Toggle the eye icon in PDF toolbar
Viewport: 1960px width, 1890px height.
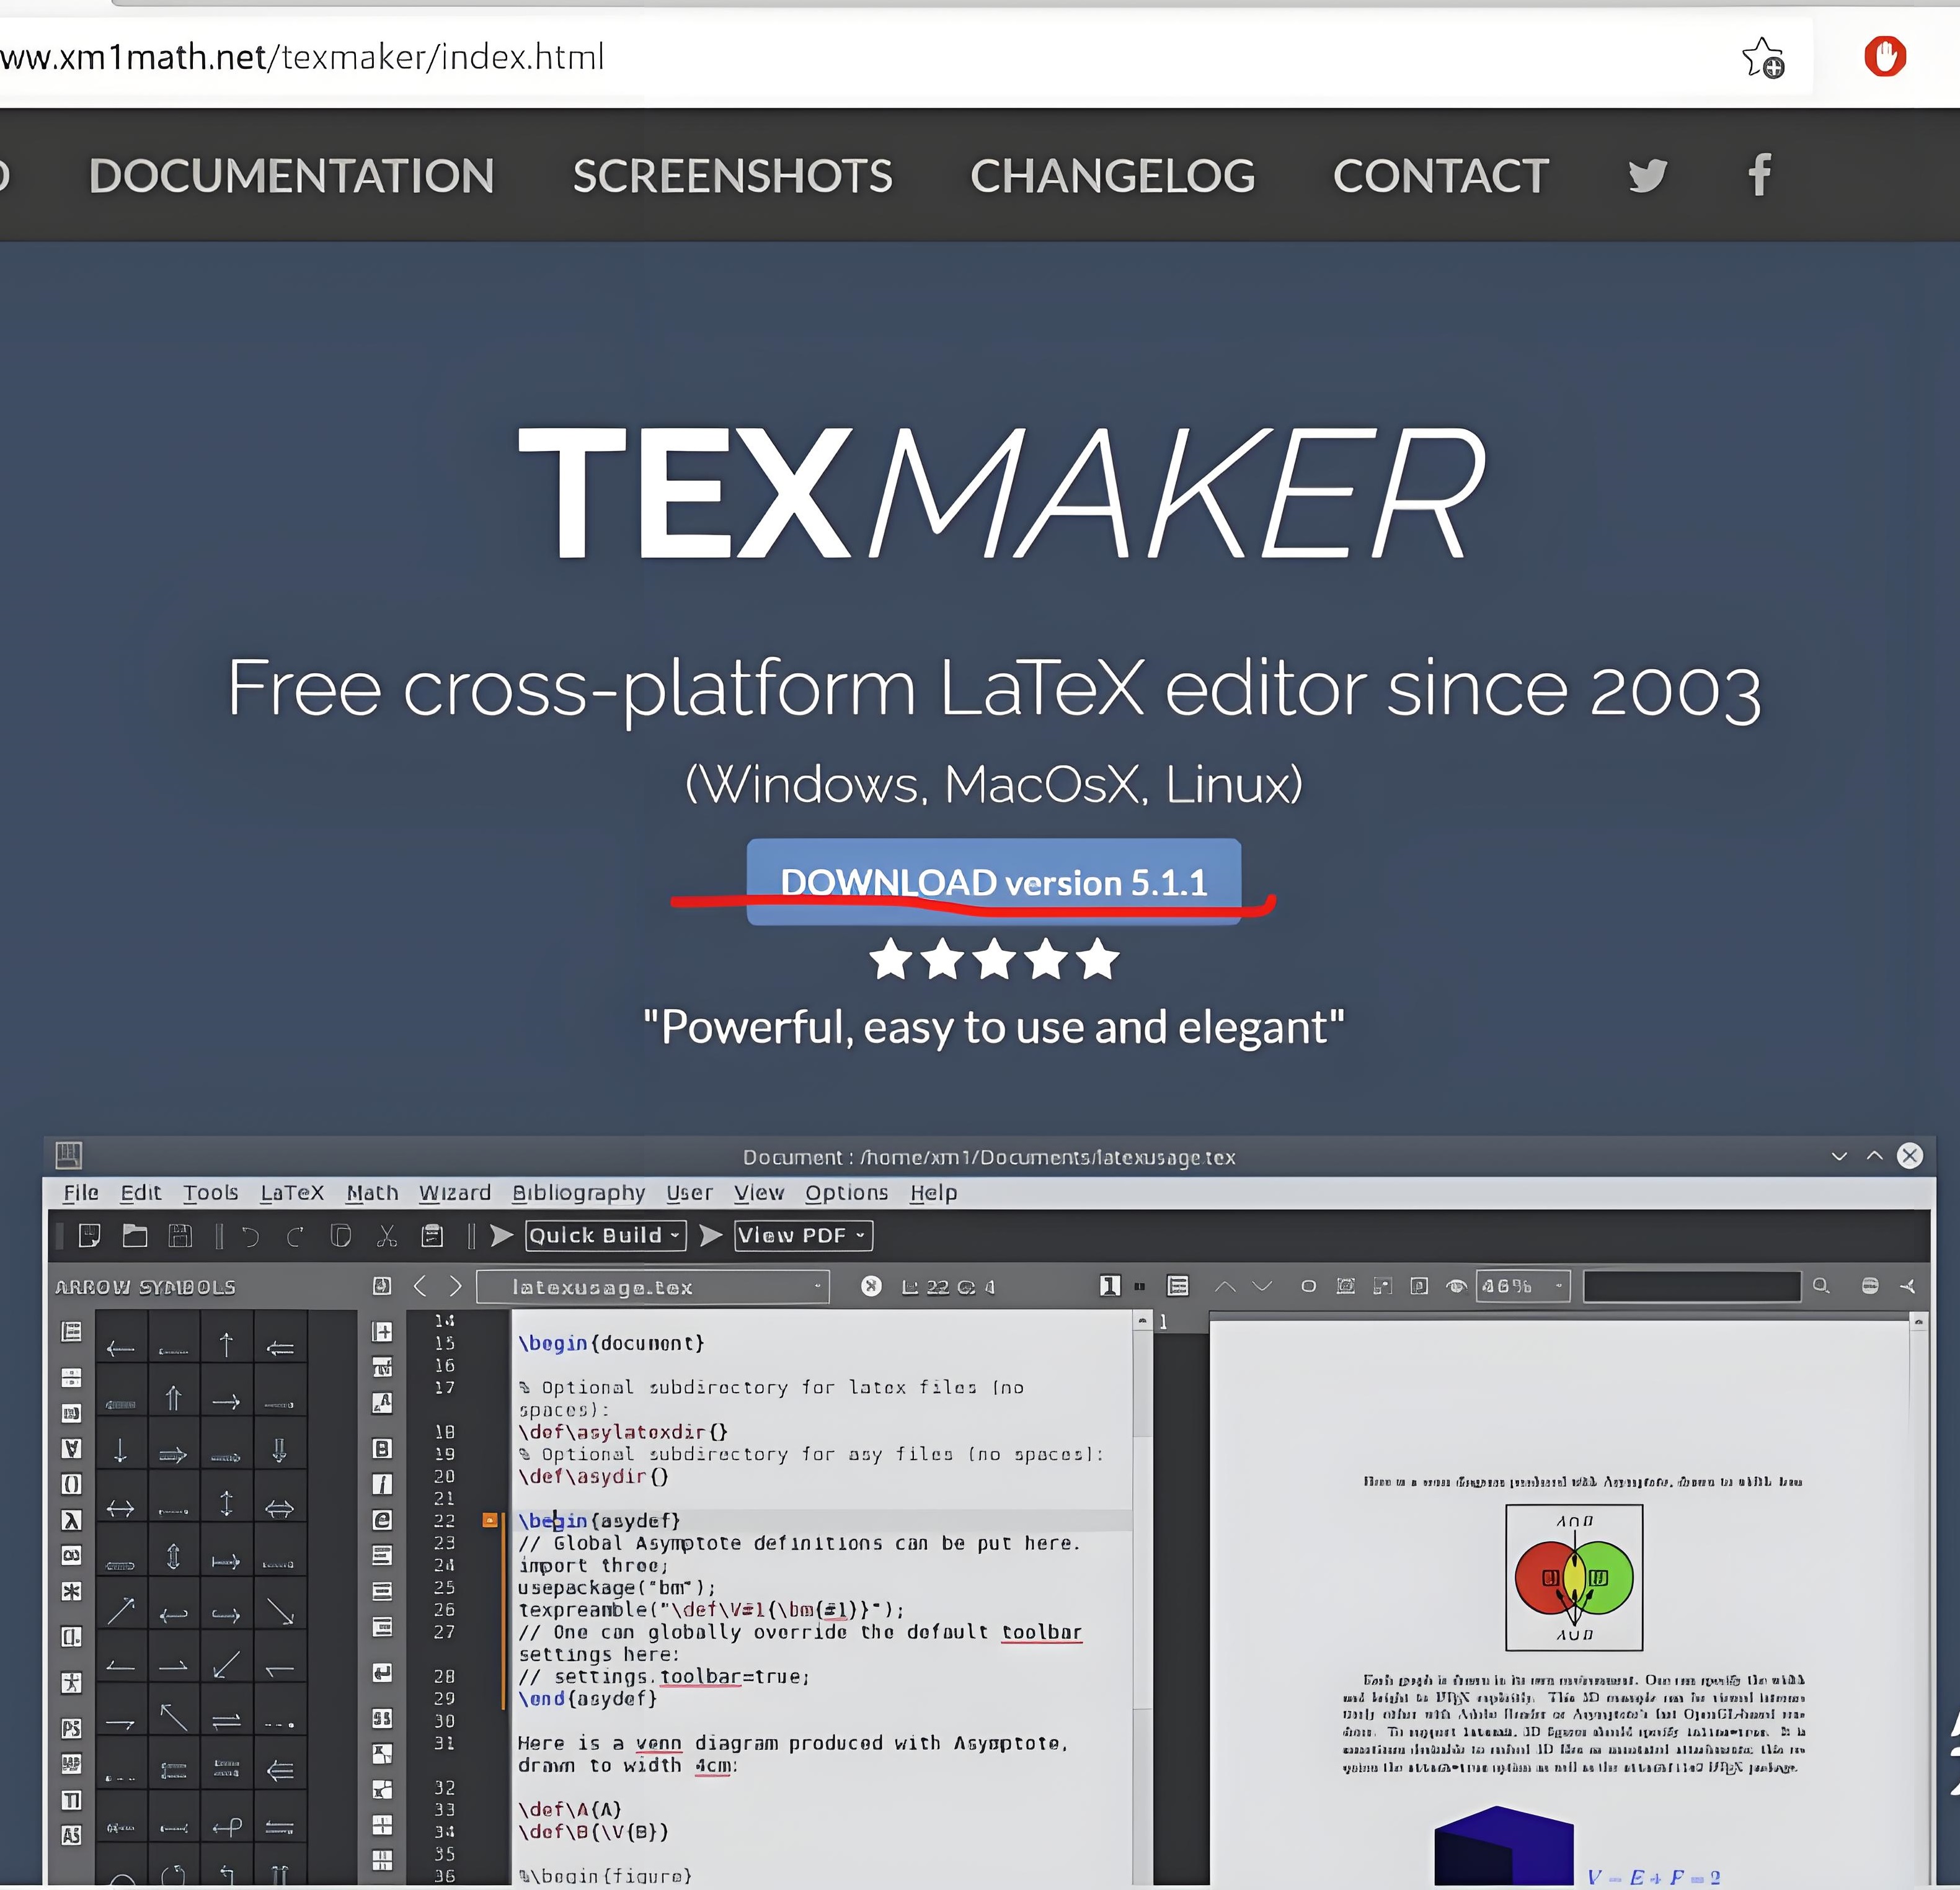click(x=1456, y=1286)
